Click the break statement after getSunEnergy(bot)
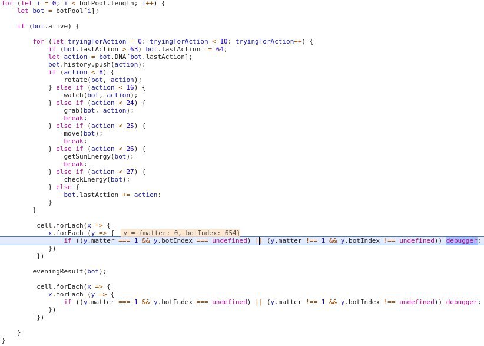Screen dimensions: 484x346 [75, 164]
